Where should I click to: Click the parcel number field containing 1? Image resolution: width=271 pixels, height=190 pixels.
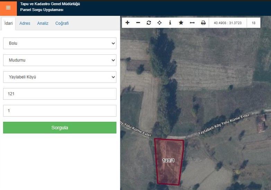point(60,111)
